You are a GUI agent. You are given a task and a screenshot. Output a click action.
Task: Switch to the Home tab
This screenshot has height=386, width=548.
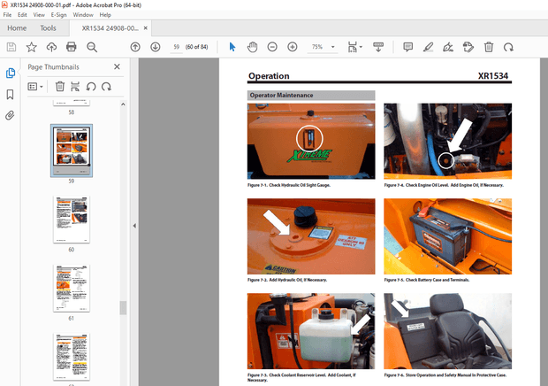(x=17, y=28)
